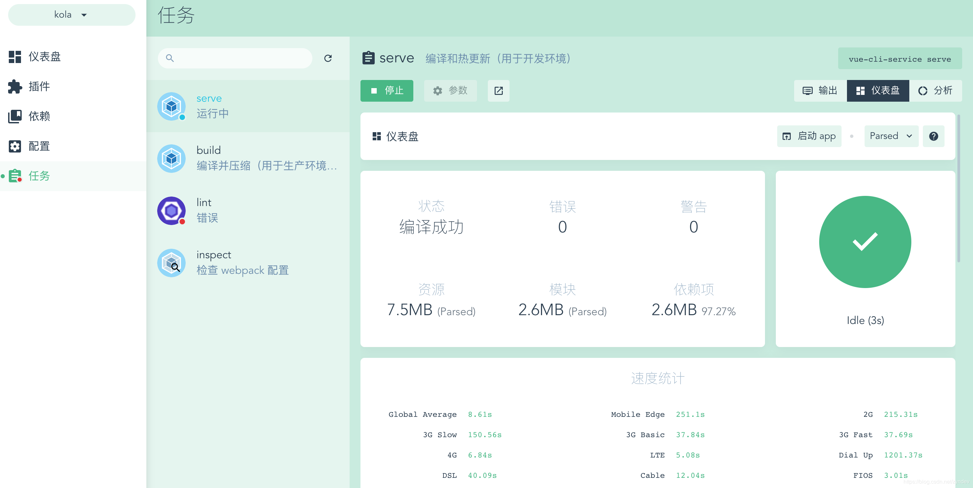Click the task search input field
The width and height of the screenshot is (973, 488).
click(234, 58)
